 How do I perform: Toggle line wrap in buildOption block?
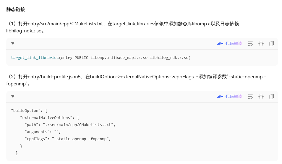(x=250, y=97)
